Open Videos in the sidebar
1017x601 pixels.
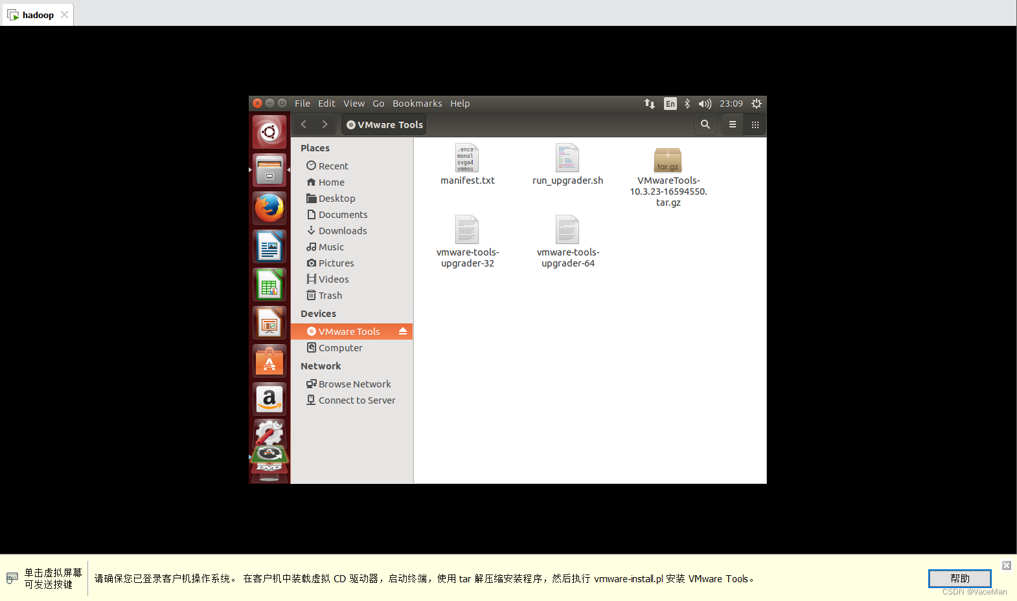click(x=352, y=279)
